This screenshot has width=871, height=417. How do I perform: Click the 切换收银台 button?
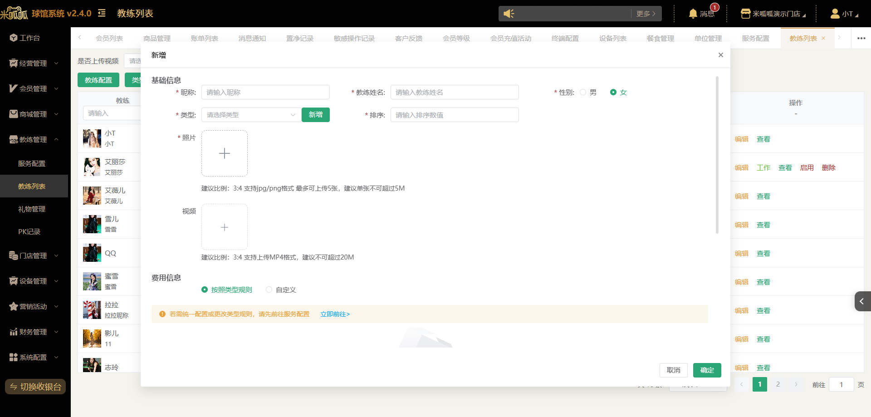pyautogui.click(x=35, y=387)
